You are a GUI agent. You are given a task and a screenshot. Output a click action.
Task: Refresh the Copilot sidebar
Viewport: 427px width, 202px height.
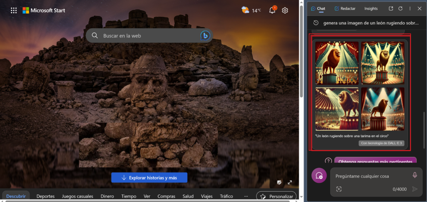click(x=400, y=8)
